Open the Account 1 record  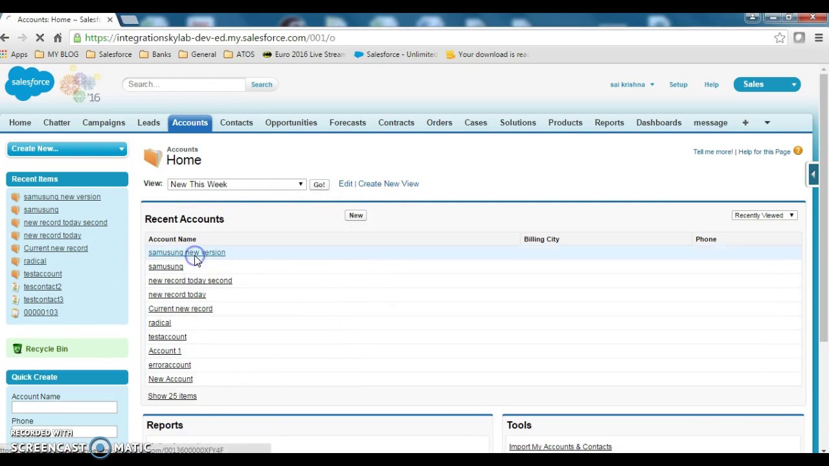click(165, 351)
